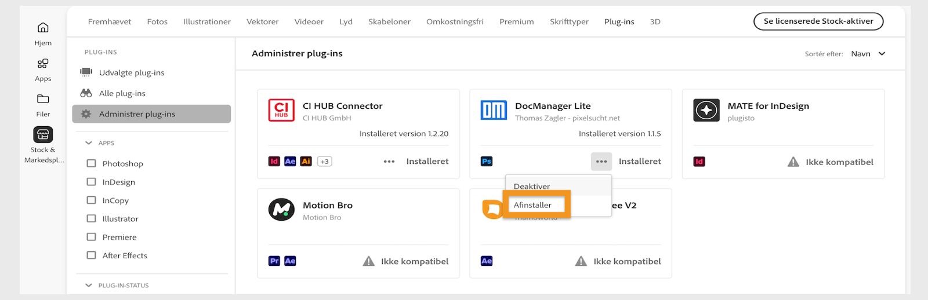
Task: Open the Filer folder icon
Action: coord(43,98)
